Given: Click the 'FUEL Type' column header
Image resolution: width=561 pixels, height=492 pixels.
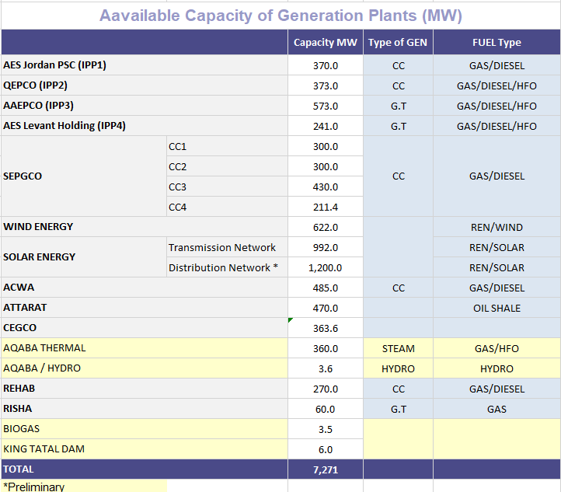Looking at the screenshot, I should (497, 42).
